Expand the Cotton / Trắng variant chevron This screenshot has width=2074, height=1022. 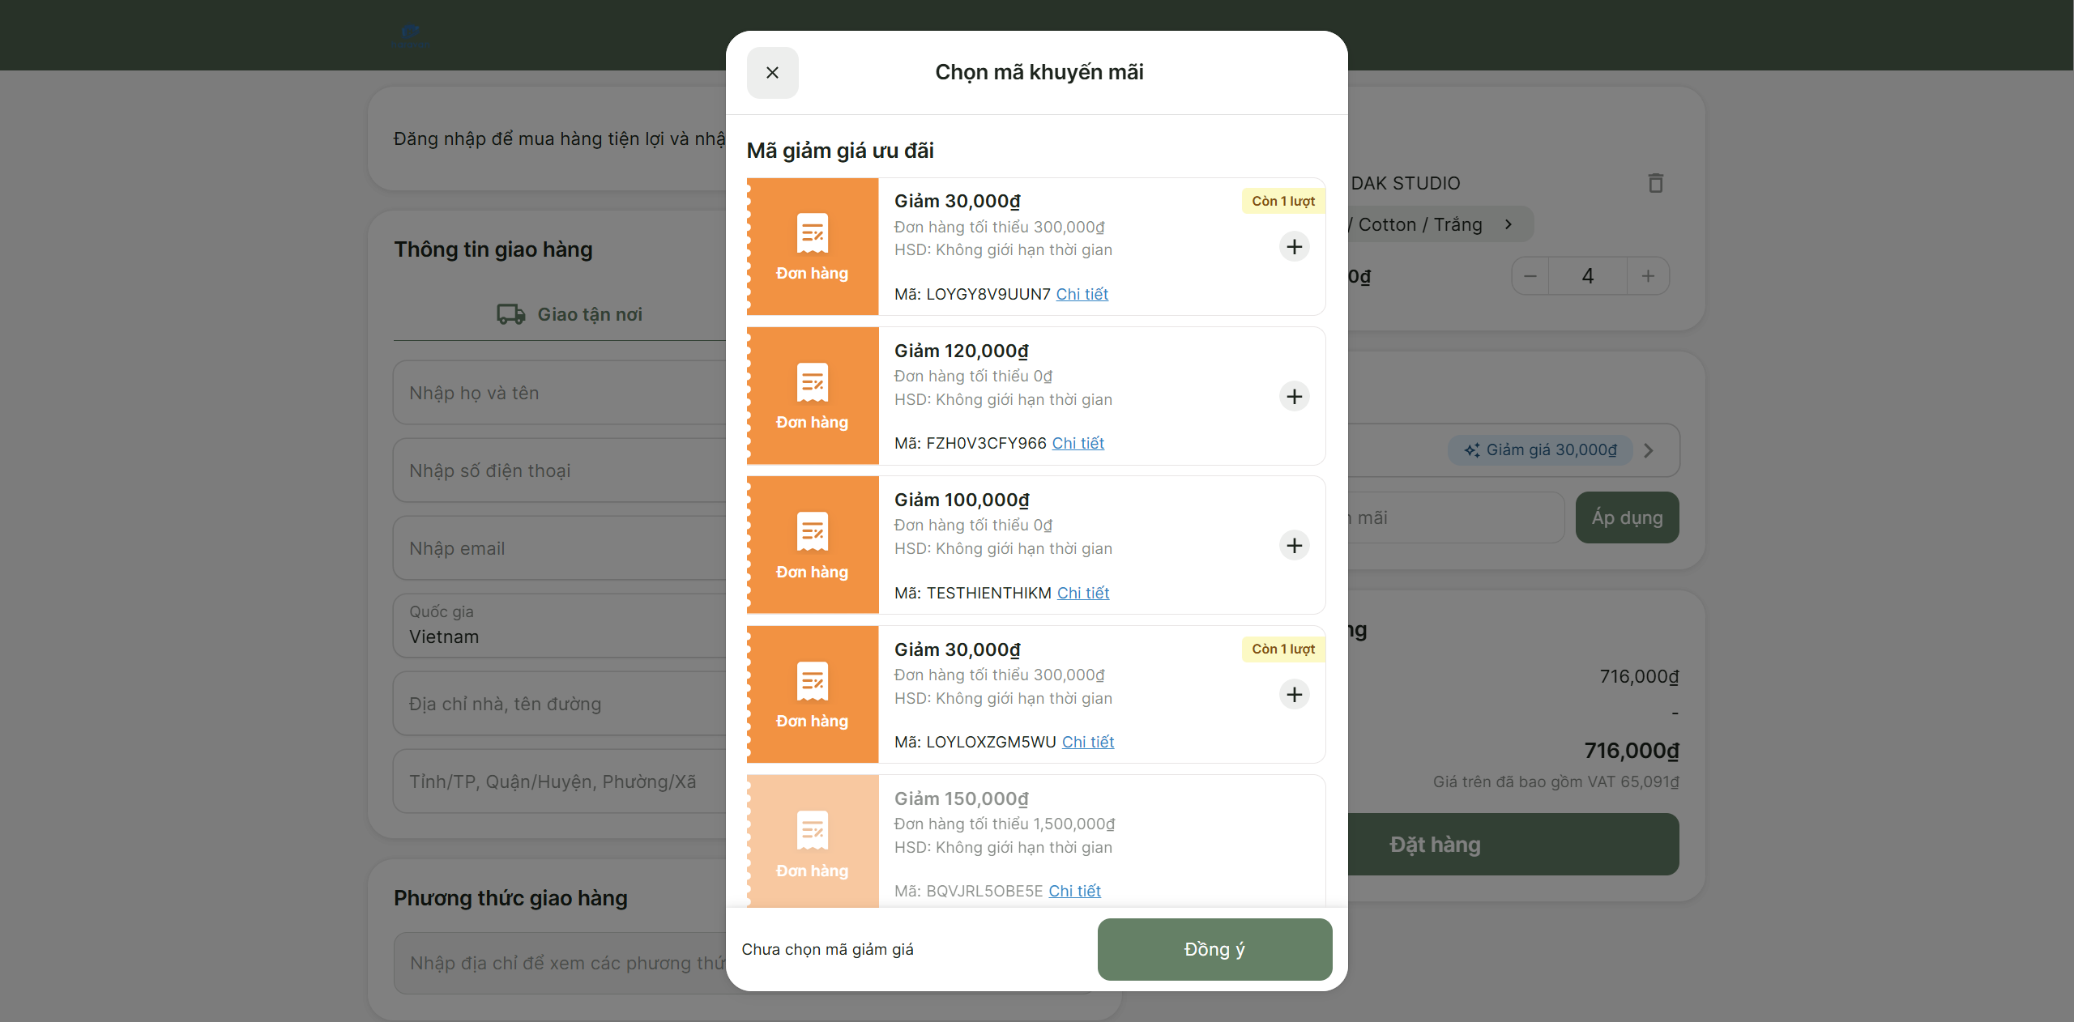point(1508,224)
